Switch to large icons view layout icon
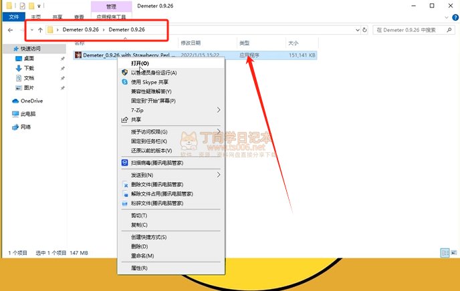This screenshot has height=291, width=460. (454, 253)
